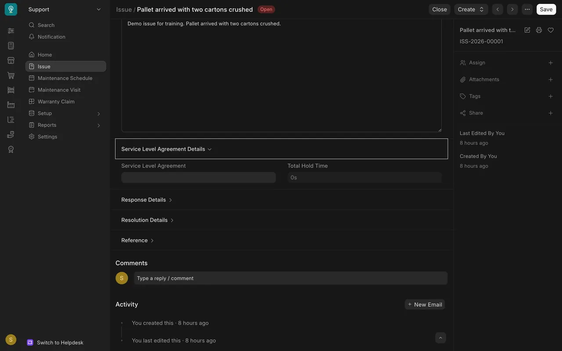Open the sliders icon in the left rail
562x351 pixels.
[11, 31]
